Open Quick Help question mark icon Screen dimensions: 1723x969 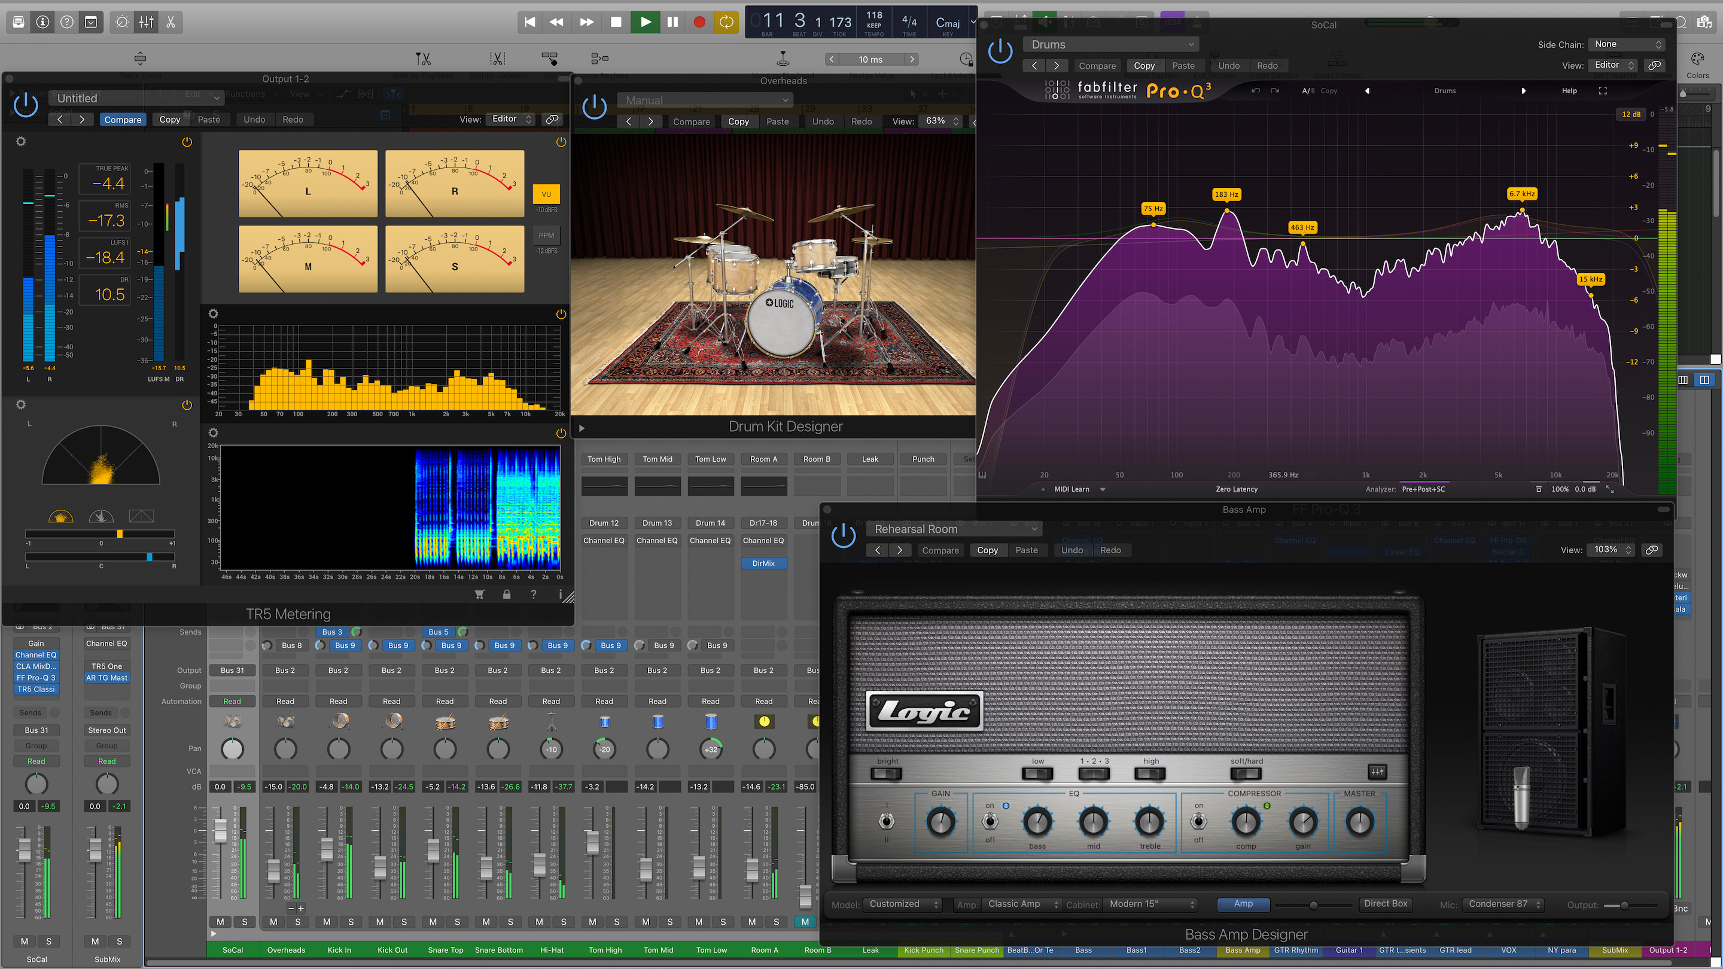(x=67, y=22)
